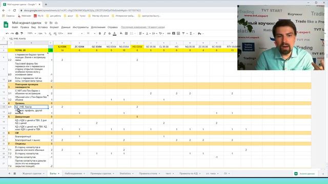The image size is (328, 184).
Task: Open the zoom level dropdown
Action: tap(32, 33)
